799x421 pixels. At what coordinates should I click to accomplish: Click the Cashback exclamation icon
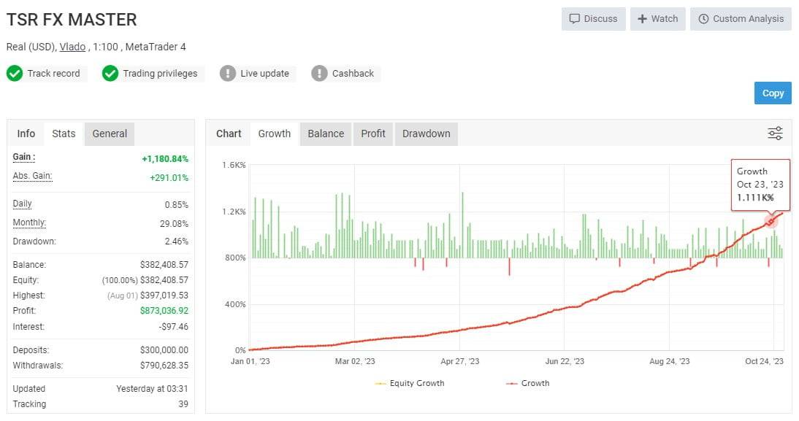[319, 73]
